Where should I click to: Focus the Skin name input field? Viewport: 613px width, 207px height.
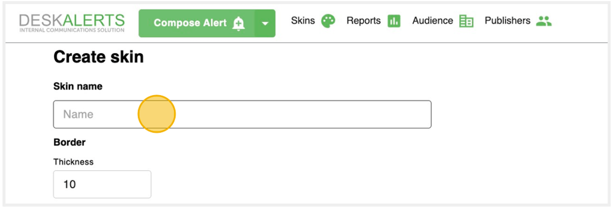click(294, 114)
